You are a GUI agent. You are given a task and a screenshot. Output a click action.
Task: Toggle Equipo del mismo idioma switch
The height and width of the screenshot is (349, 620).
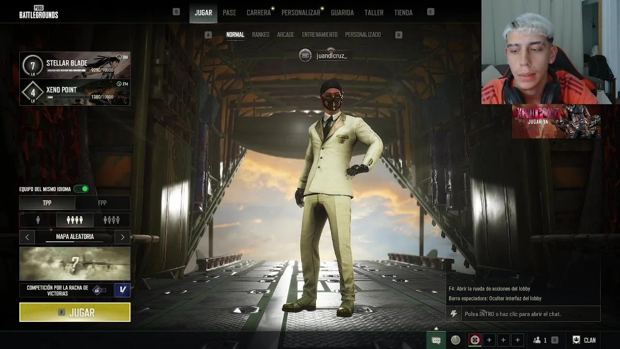(x=82, y=189)
